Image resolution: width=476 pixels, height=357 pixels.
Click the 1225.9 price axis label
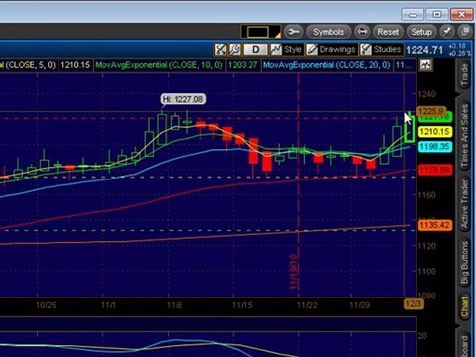pos(431,111)
